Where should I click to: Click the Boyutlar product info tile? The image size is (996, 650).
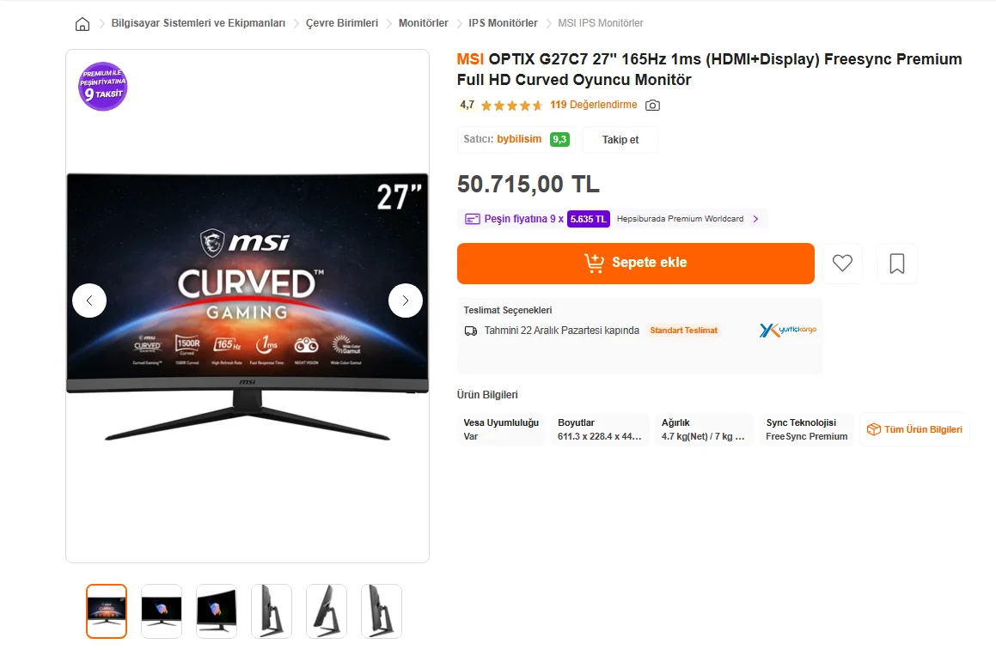point(601,429)
